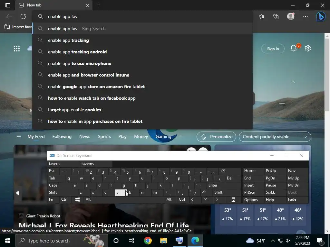Image resolution: width=330 pixels, height=247 pixels.
Task: Click the Personalize button
Action: pos(216,137)
